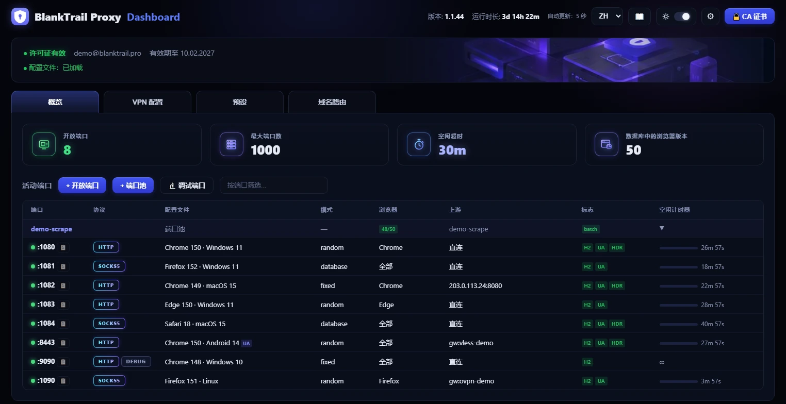The image size is (786, 404).
Task: Click mode database on port :1081 row
Action: [334, 267]
